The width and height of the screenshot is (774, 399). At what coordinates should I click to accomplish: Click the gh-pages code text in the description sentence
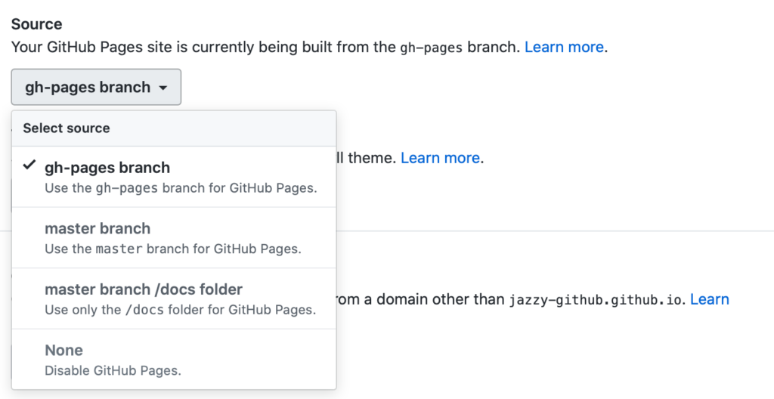432,48
